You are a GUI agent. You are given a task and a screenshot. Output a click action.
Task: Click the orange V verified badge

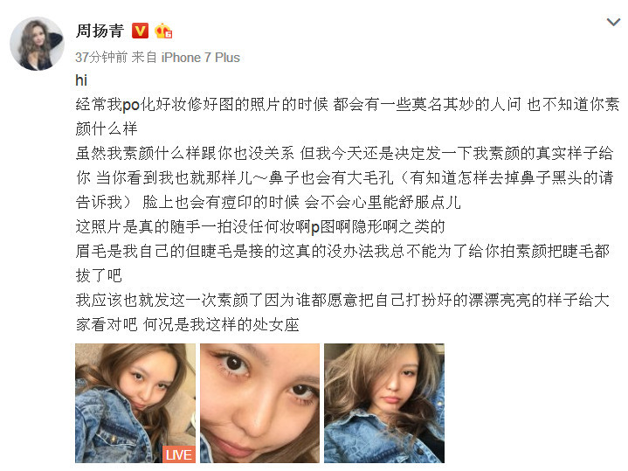click(x=140, y=31)
